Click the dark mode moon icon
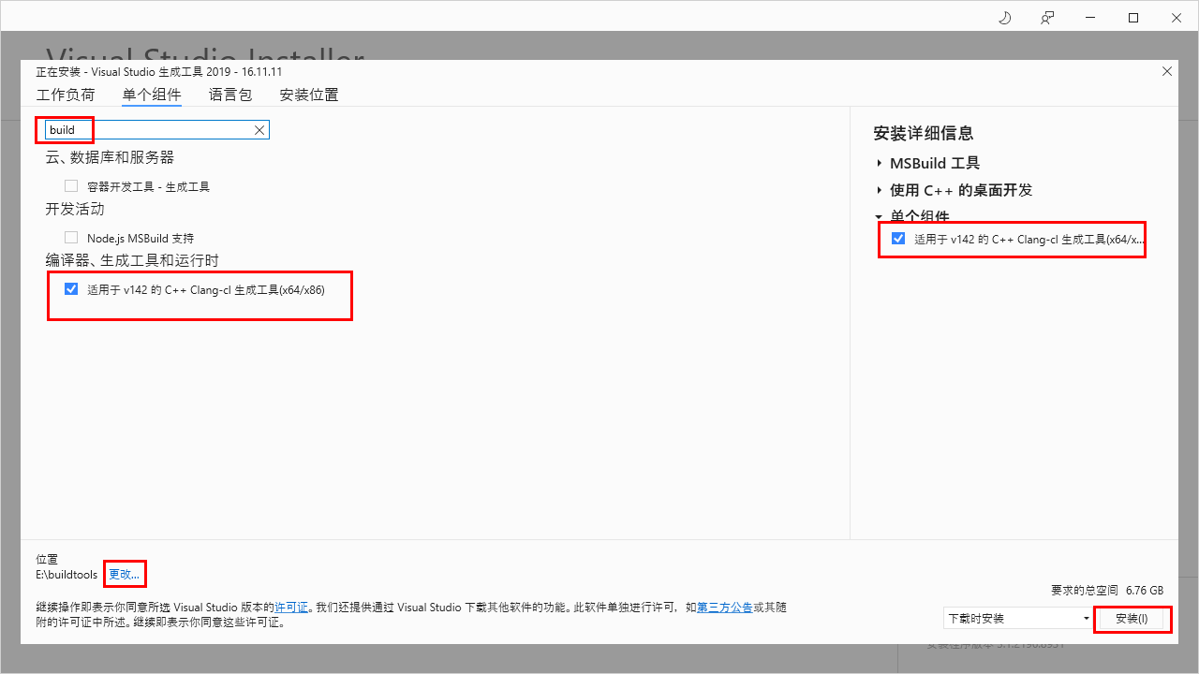This screenshot has height=674, width=1199. (x=1005, y=18)
